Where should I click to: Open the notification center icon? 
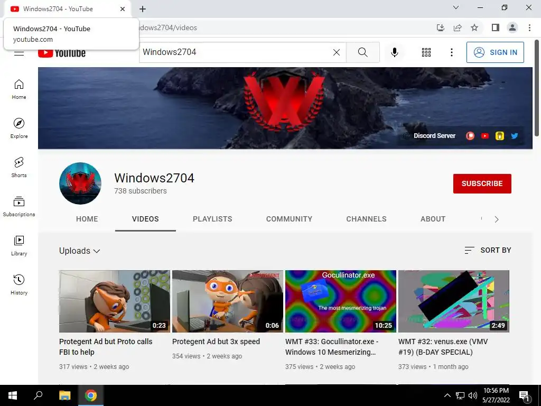[x=525, y=395]
